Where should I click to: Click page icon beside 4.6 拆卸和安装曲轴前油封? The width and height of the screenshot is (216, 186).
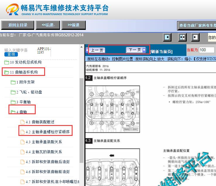pyautogui.click(x=23, y=172)
